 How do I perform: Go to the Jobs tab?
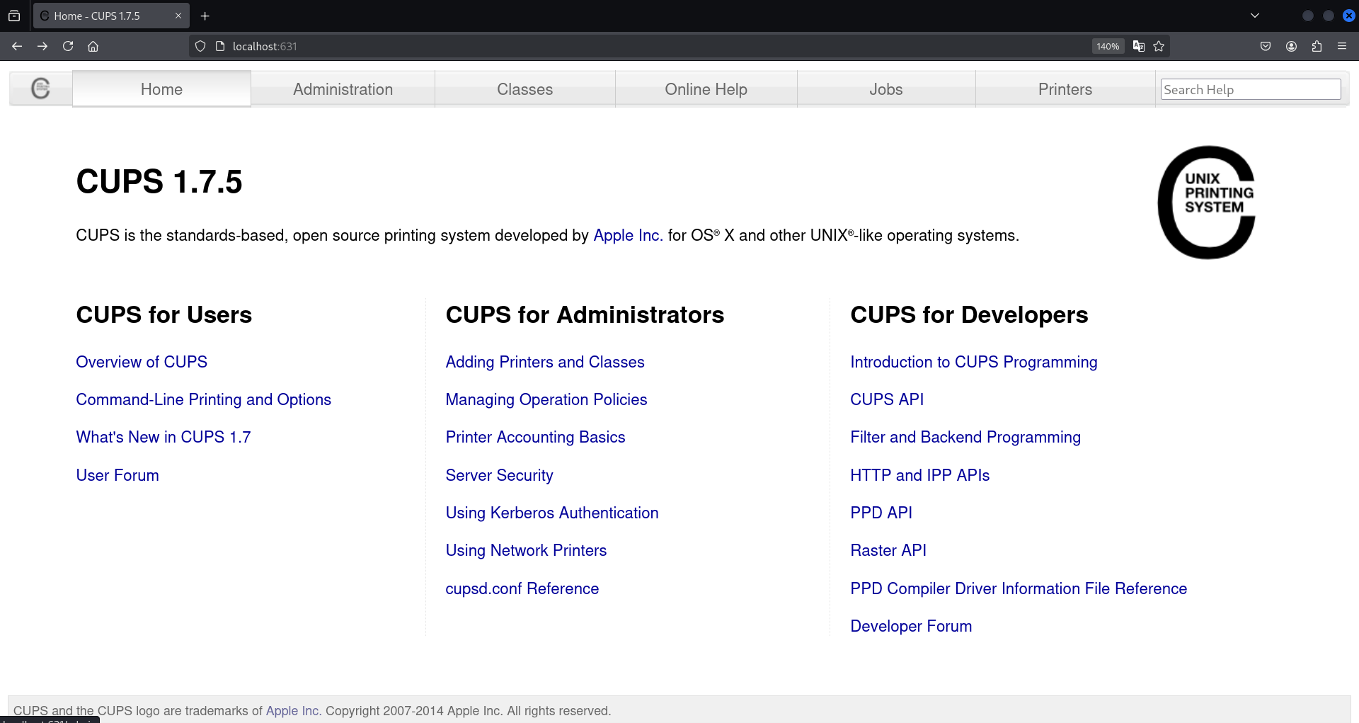(x=885, y=89)
